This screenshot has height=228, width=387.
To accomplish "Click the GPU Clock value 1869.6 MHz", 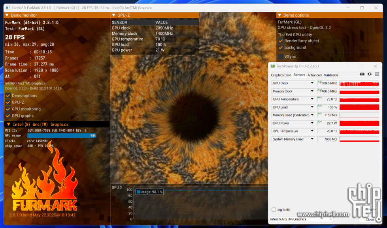I will (x=328, y=83).
